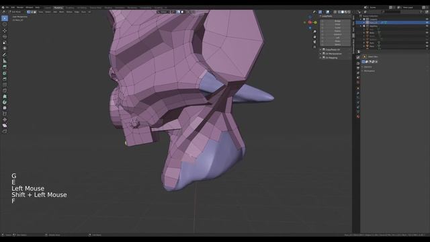Toggle eye icon of first collection row
The height and width of the screenshot is (242, 430).
[x=427, y=19]
